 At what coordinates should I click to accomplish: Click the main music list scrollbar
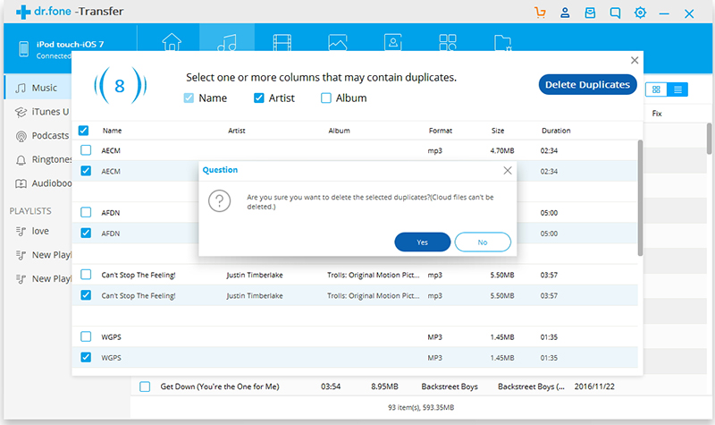[x=709, y=139]
